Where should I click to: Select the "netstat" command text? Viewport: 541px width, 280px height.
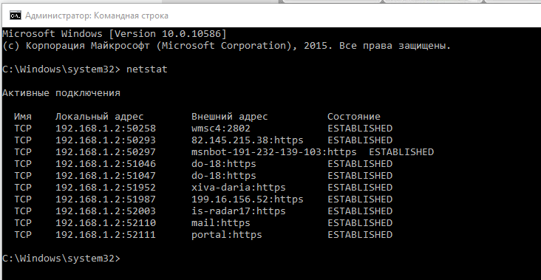146,69
